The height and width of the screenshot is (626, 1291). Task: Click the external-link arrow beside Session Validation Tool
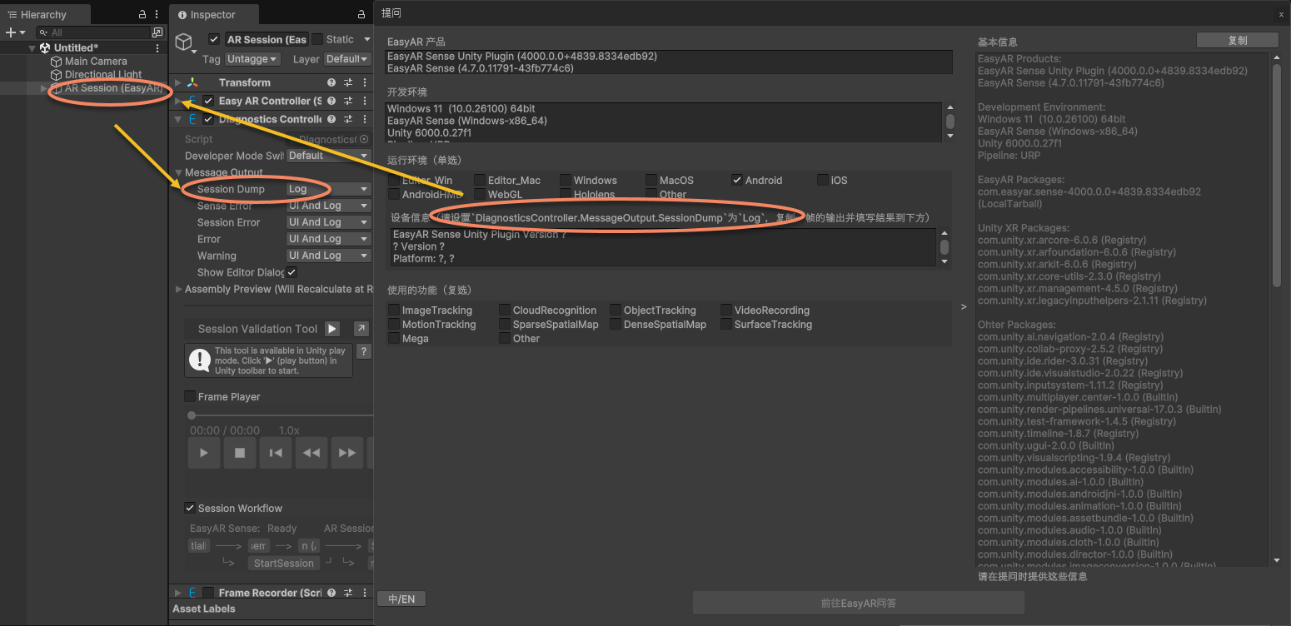tap(361, 328)
